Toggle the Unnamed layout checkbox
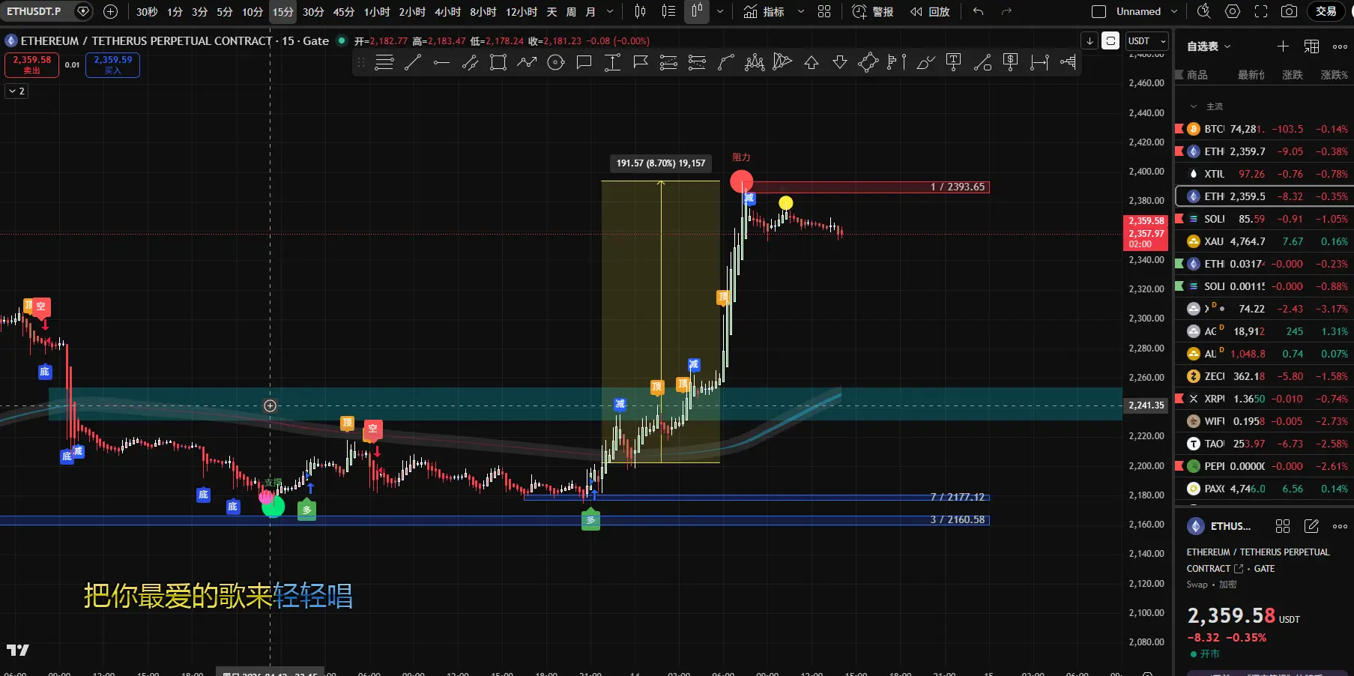1354x676 pixels. click(x=1099, y=11)
